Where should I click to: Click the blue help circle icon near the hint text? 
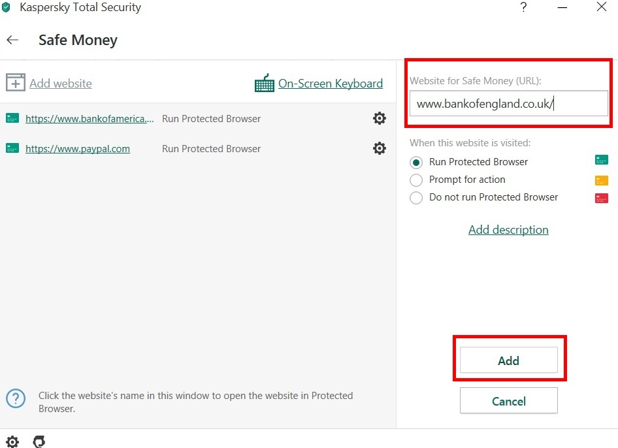pos(16,398)
